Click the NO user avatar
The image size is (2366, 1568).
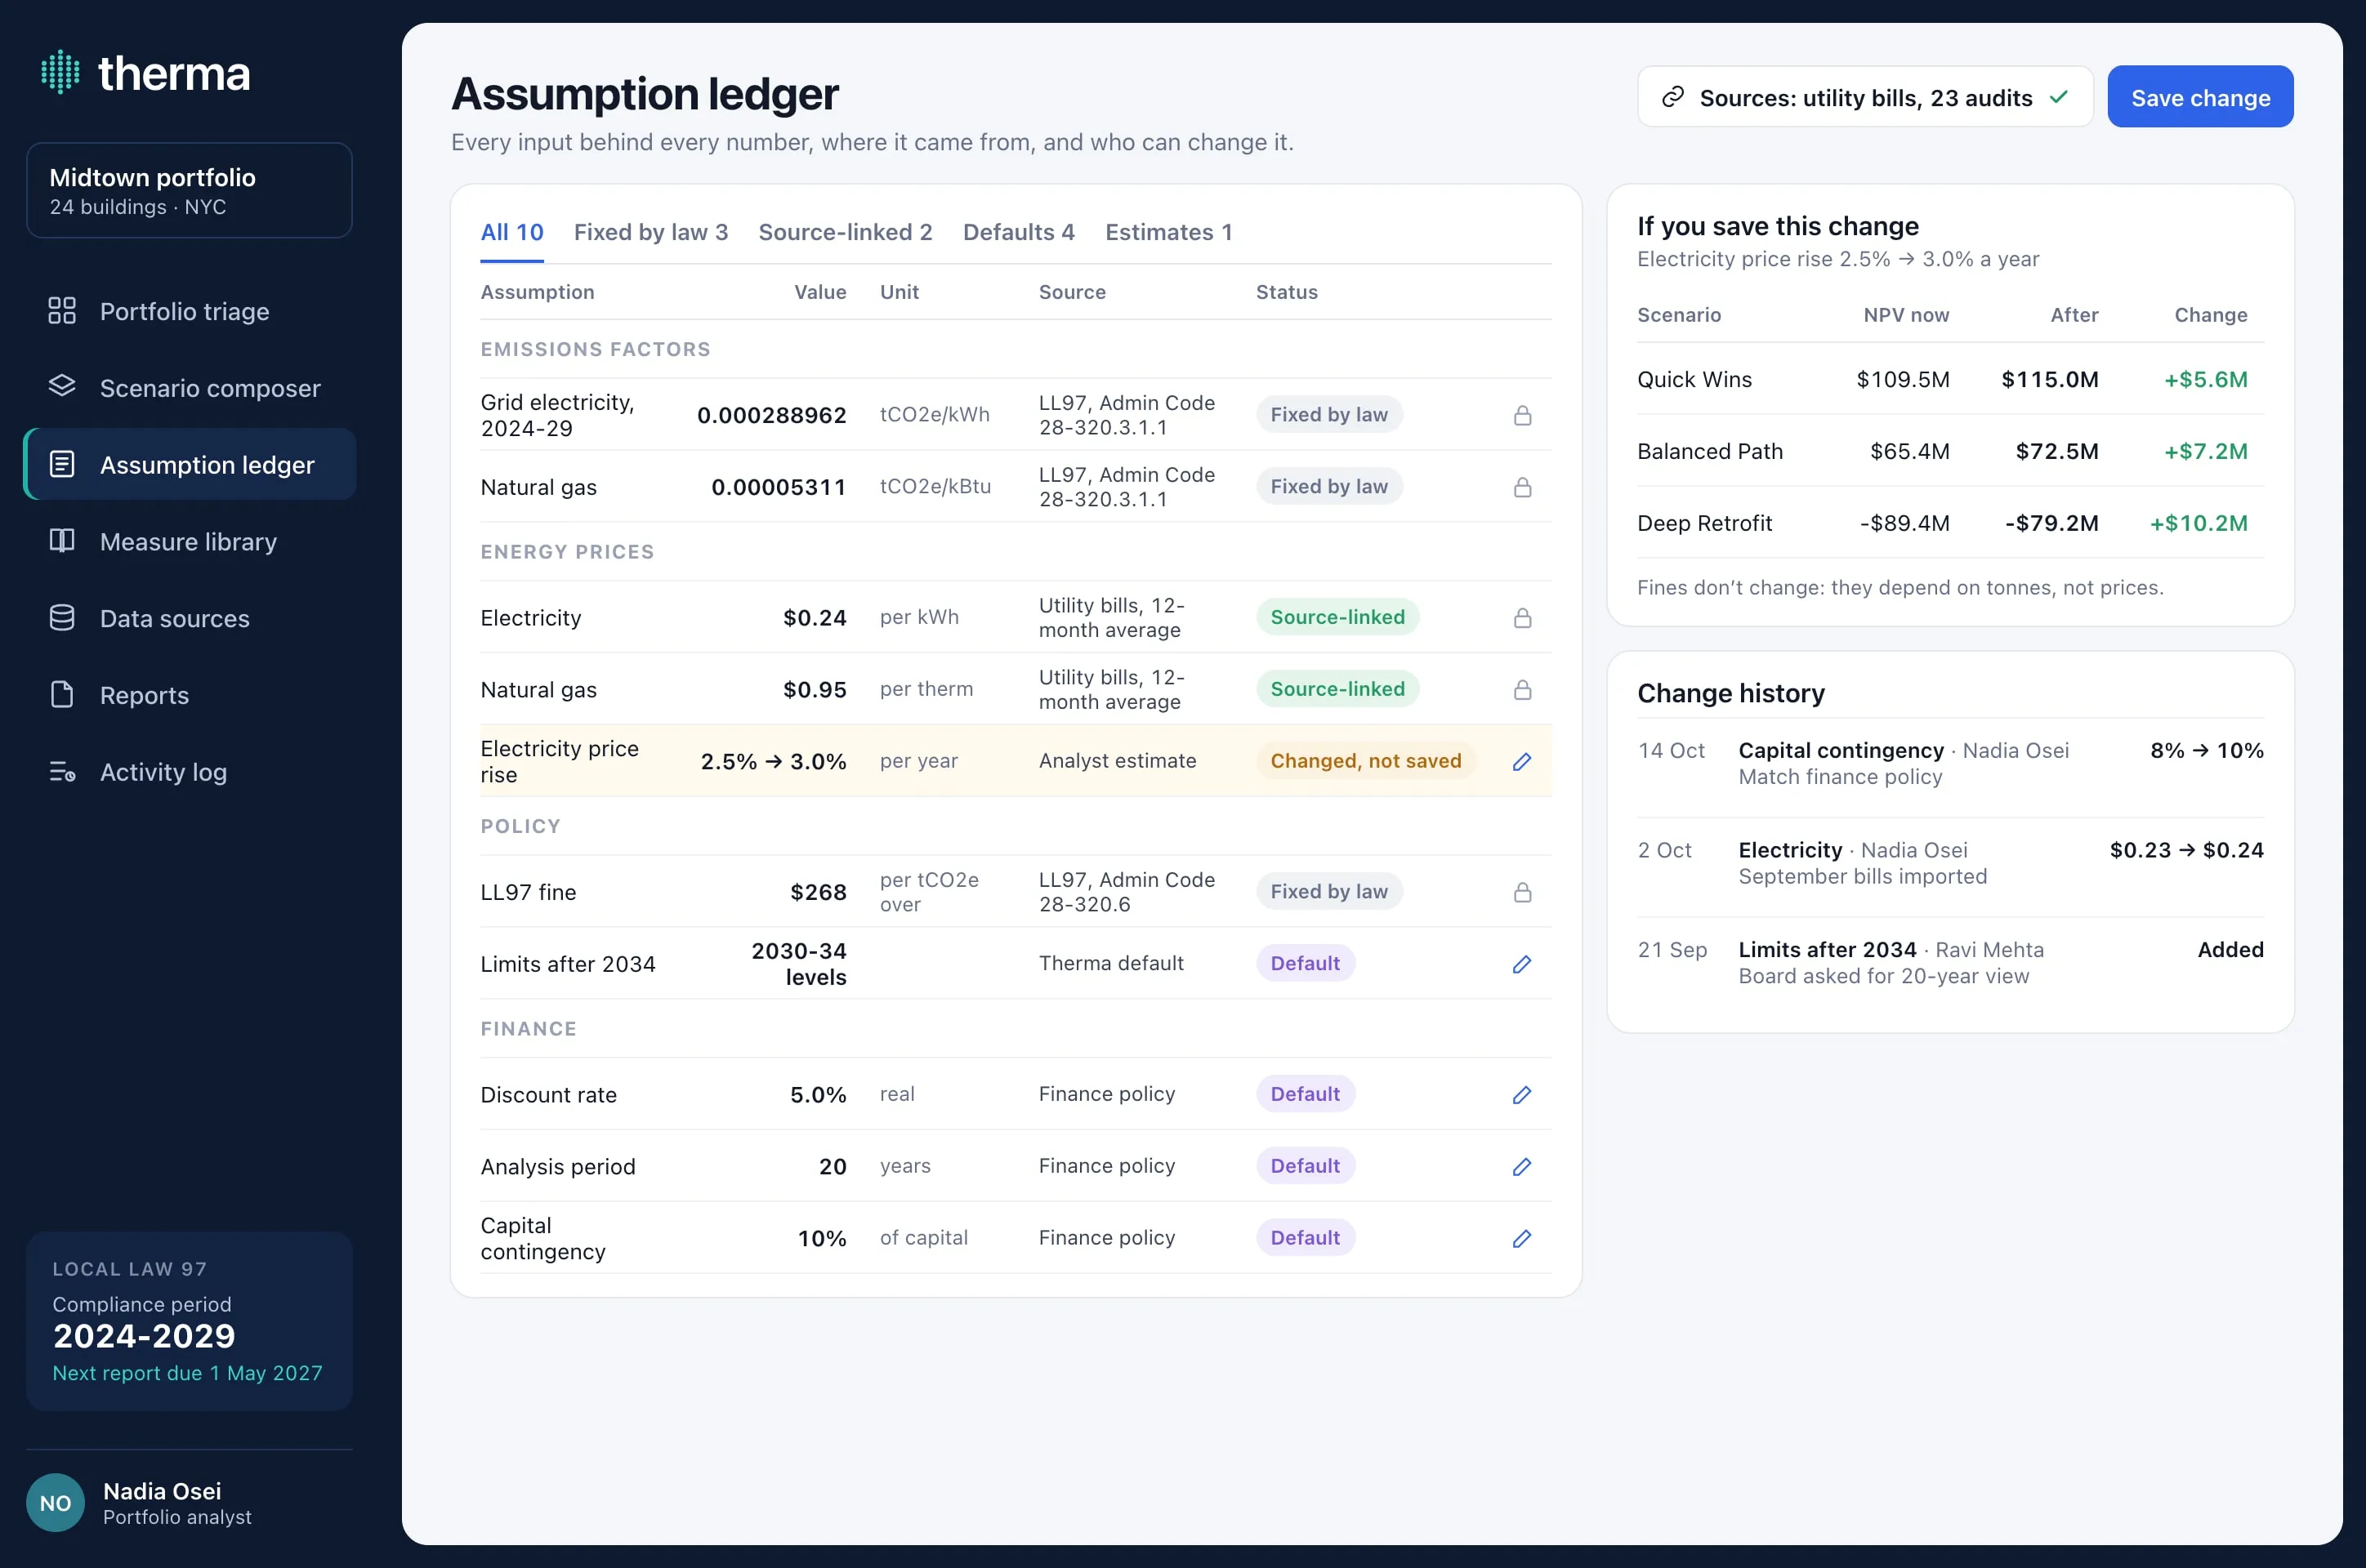coord(55,1502)
